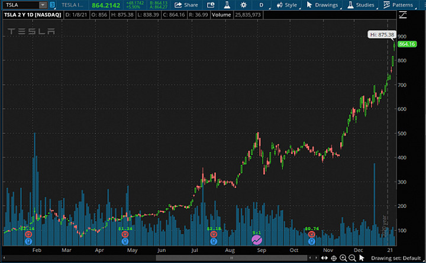Click the R: 36.99 range value
Viewport: 426px width, 263px height.
click(x=198, y=15)
